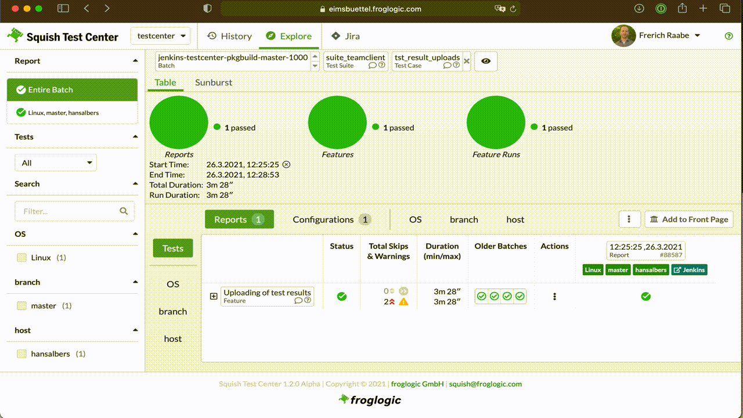Toggle the Linux OS checkbox
The height and width of the screenshot is (418, 743).
click(x=22, y=258)
